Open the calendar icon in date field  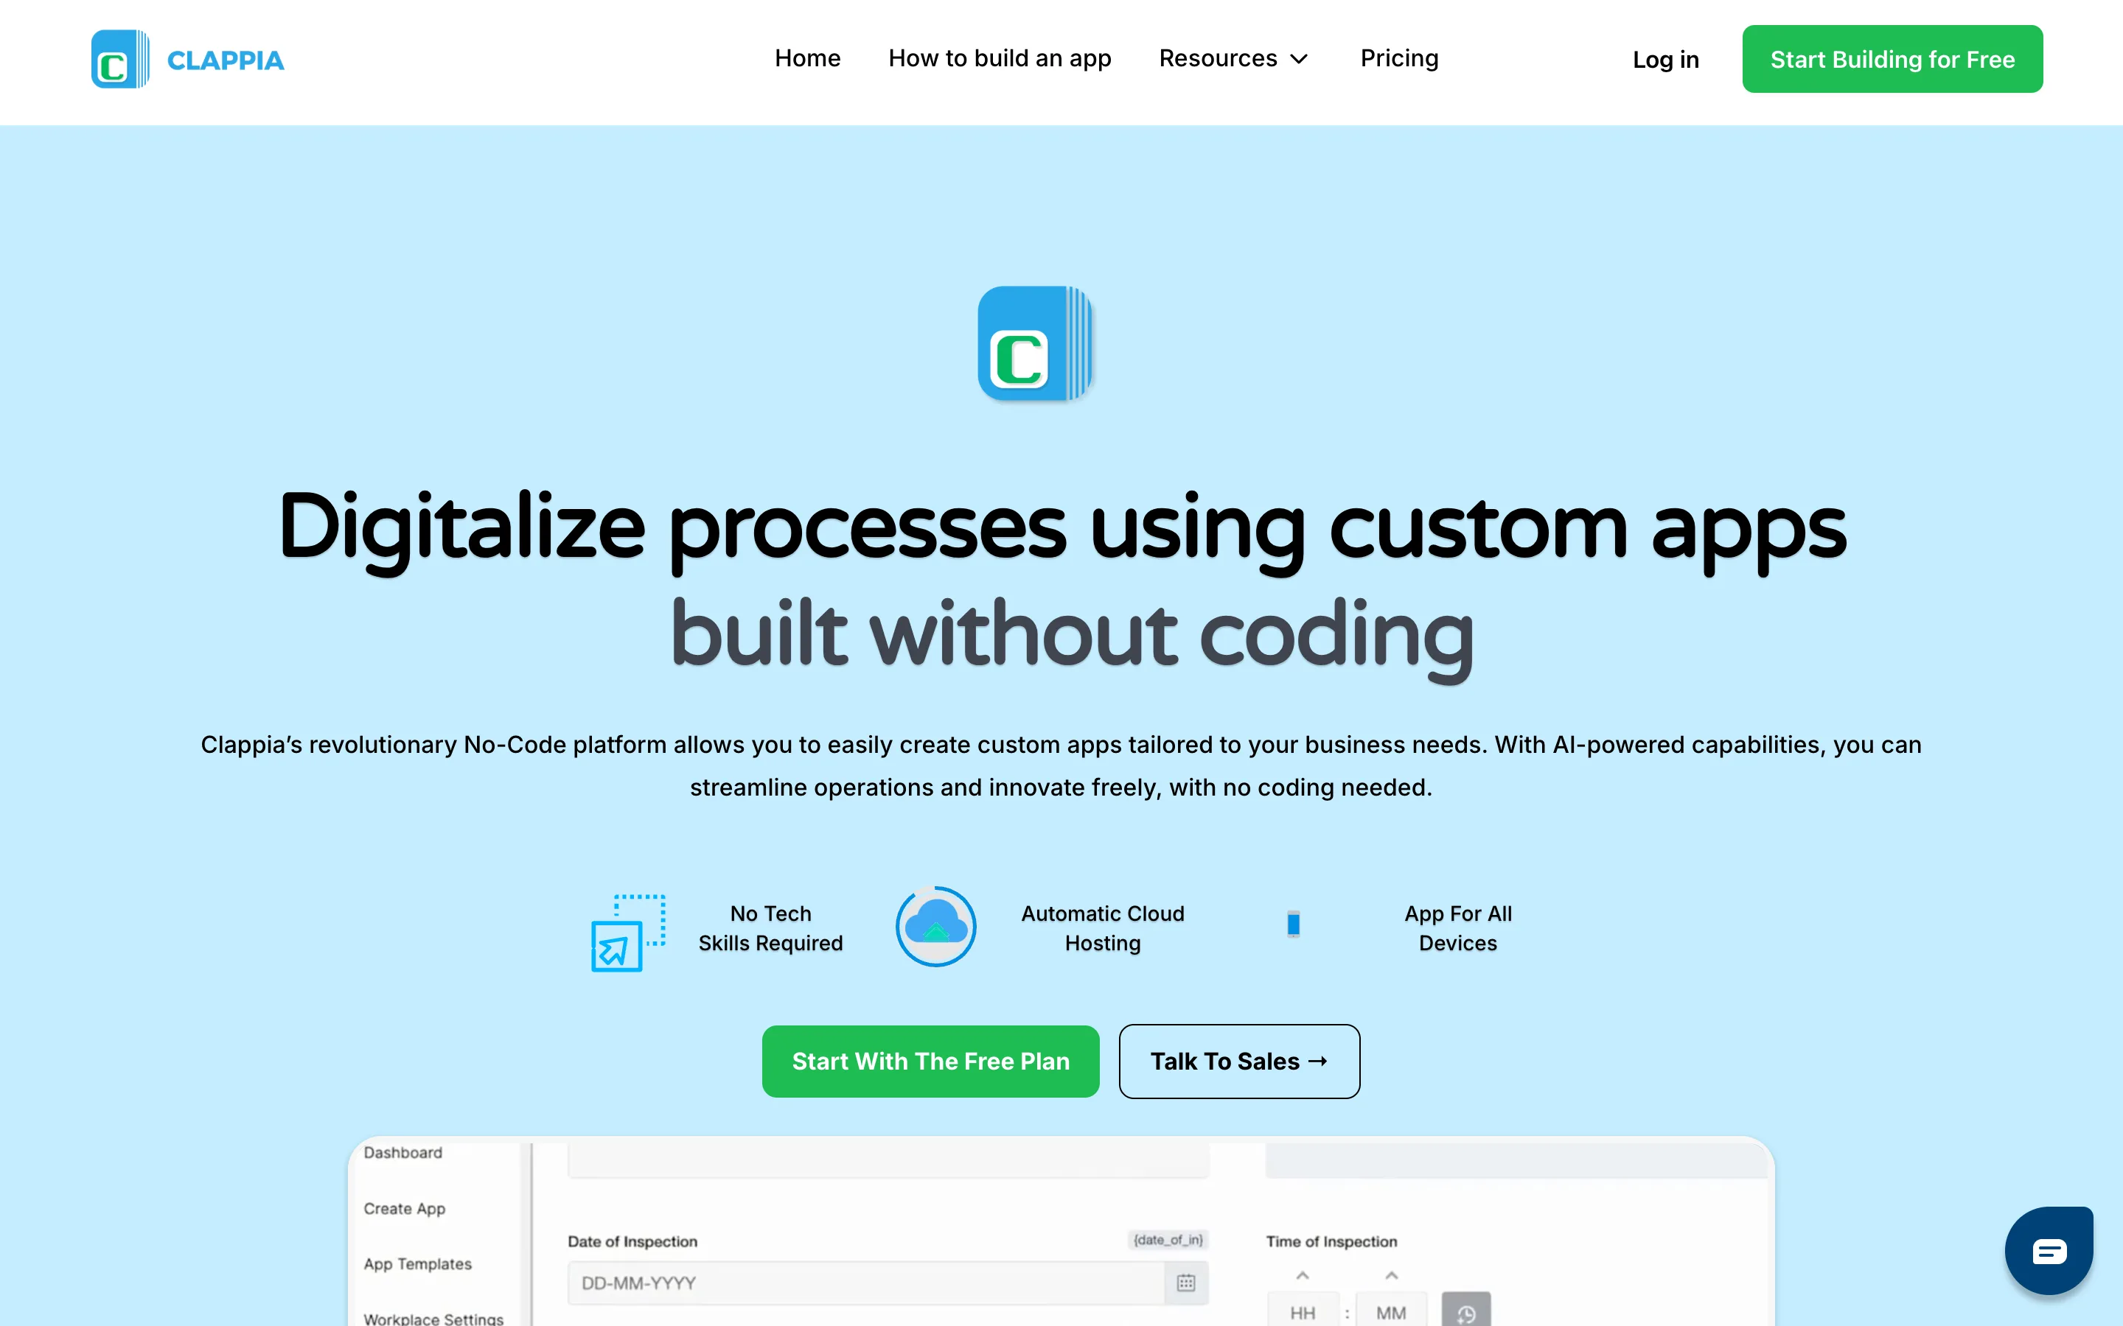[1186, 1283]
